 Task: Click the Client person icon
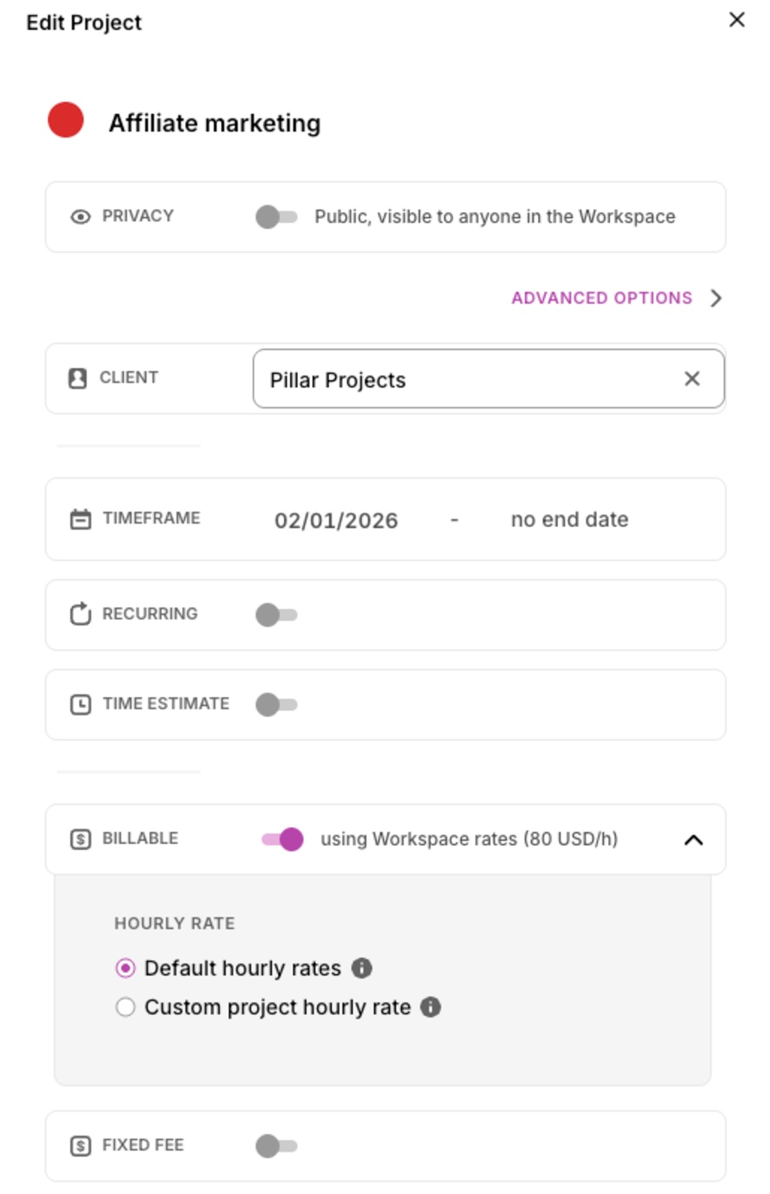[x=80, y=377]
